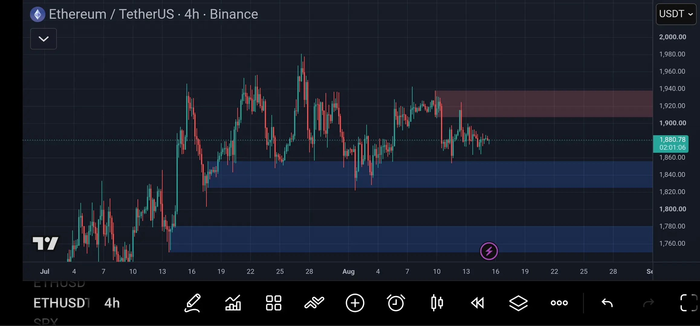Undo the last action with the undo arrow
Image resolution: width=700 pixels, height=326 pixels.
click(607, 303)
